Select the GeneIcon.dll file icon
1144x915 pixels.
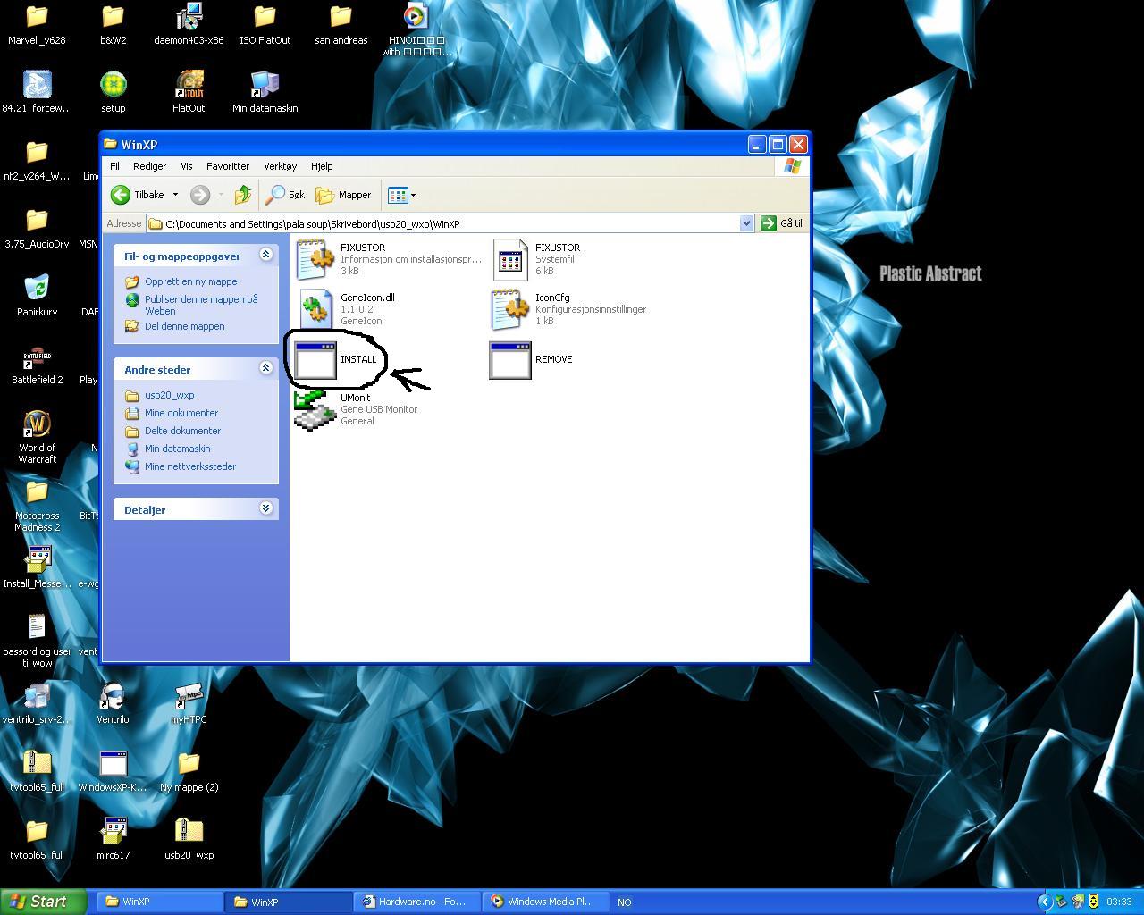[315, 309]
